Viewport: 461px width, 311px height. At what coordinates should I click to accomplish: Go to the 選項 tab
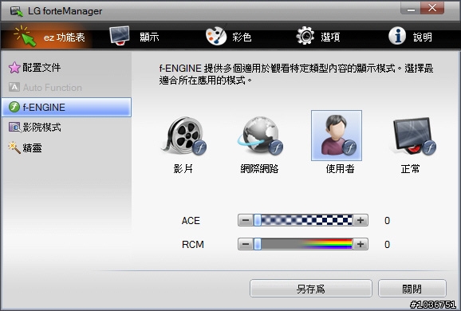pyautogui.click(x=318, y=37)
